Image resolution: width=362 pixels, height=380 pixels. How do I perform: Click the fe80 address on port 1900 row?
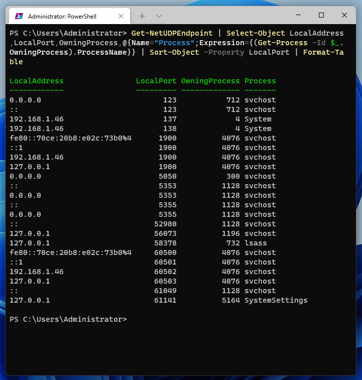(x=70, y=138)
